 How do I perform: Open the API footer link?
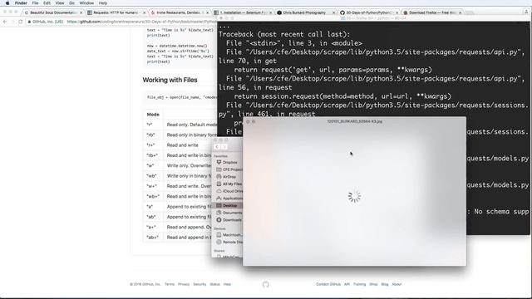(x=347, y=284)
